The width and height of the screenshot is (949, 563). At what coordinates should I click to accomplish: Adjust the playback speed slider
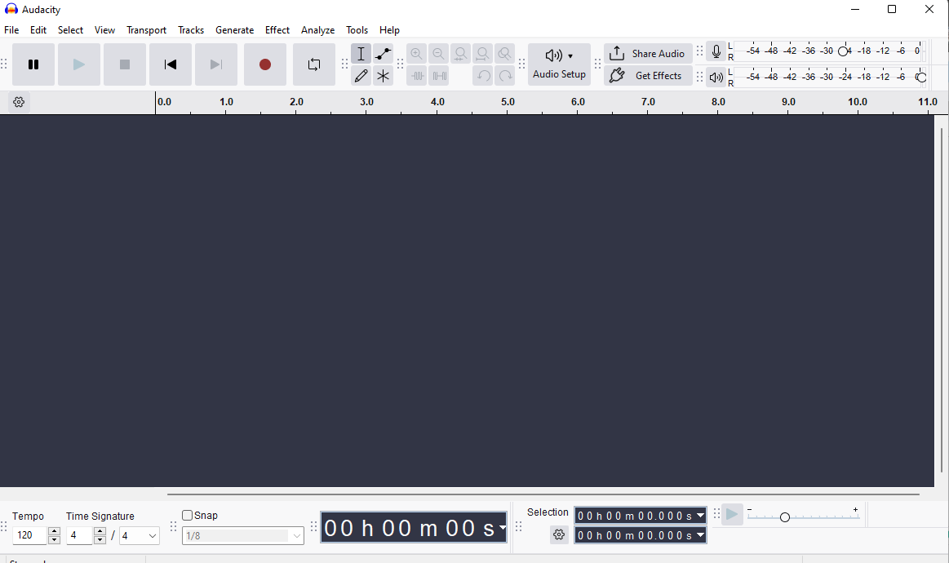785,517
